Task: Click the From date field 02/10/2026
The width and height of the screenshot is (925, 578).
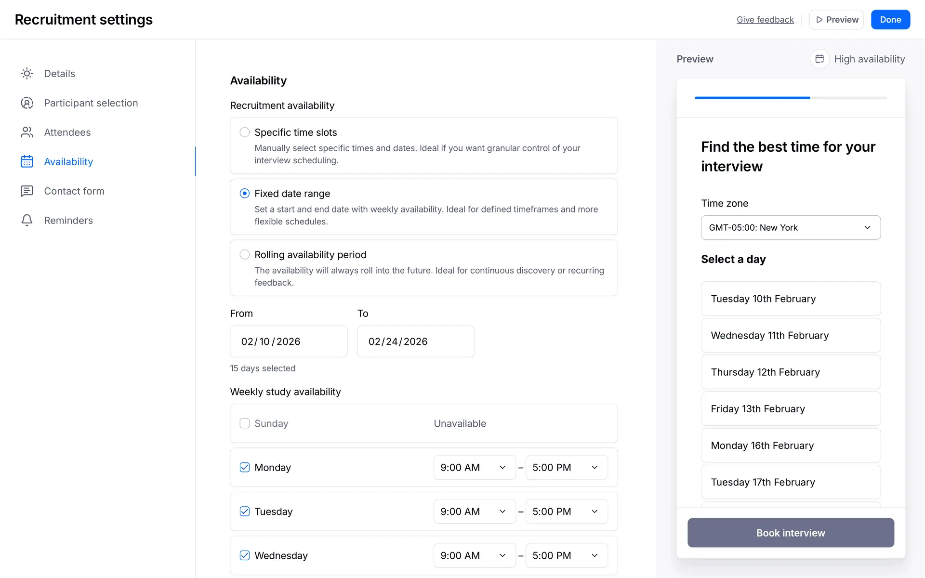Action: pyautogui.click(x=288, y=342)
